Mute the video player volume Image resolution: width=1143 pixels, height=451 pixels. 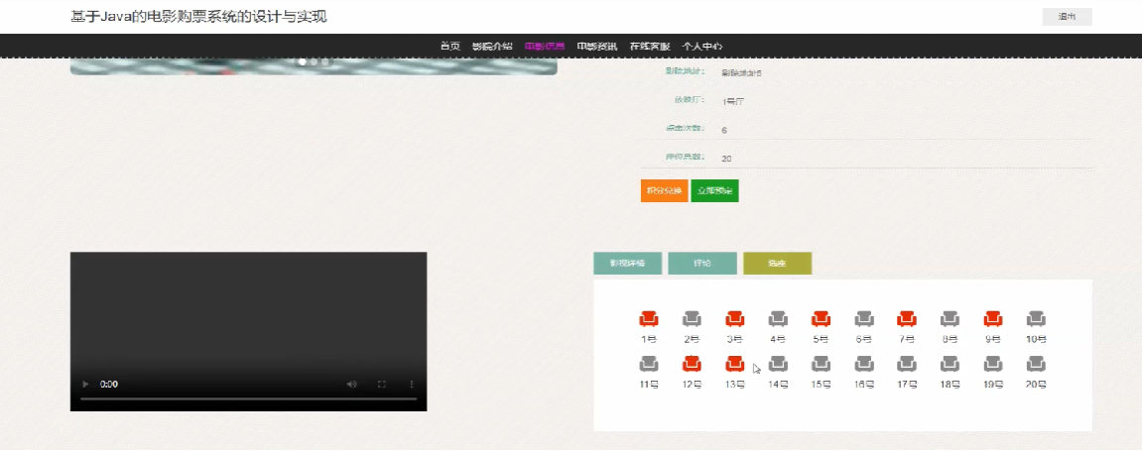352,384
